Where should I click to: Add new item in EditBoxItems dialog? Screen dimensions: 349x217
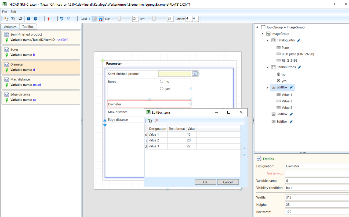[x=150, y=121]
